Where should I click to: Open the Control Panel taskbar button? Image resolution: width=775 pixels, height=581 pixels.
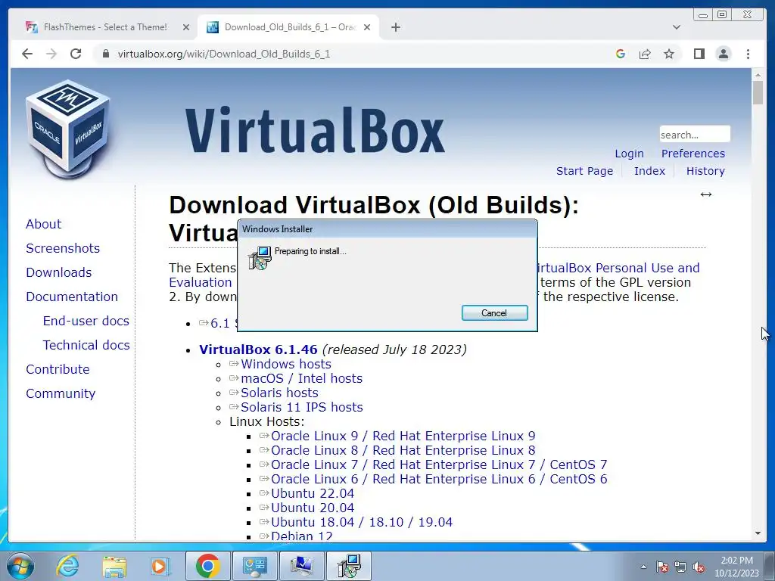[x=254, y=566]
